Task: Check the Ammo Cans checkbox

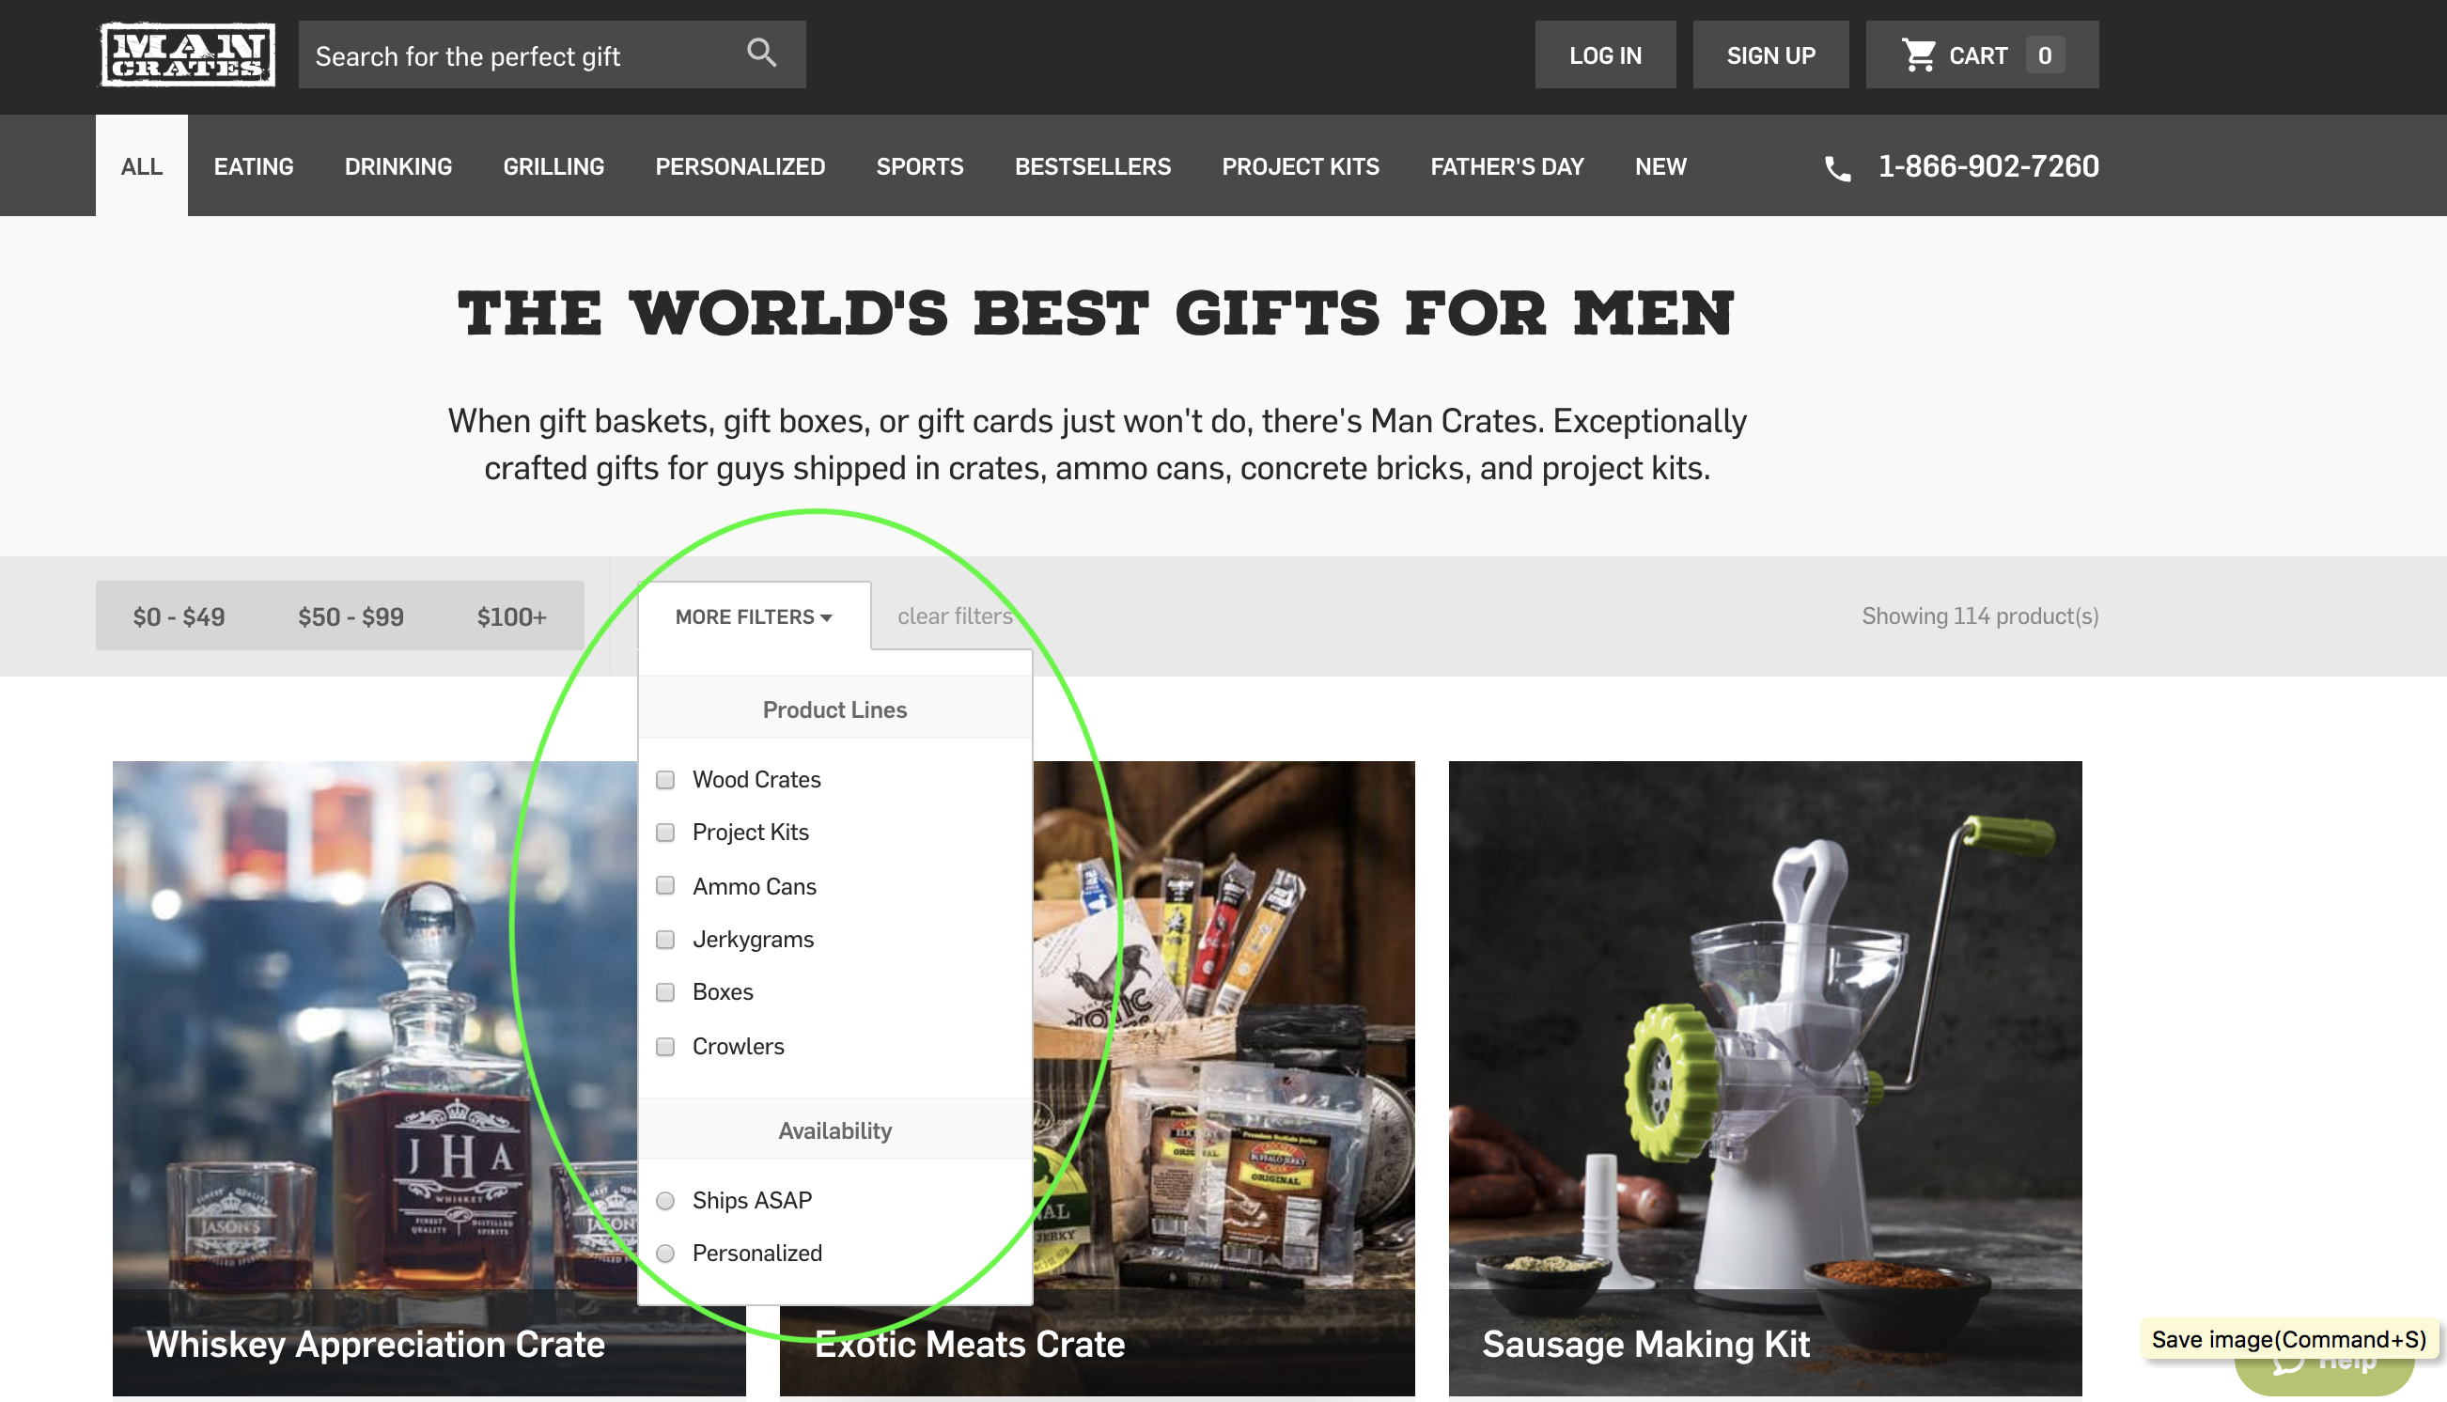Action: (665, 885)
